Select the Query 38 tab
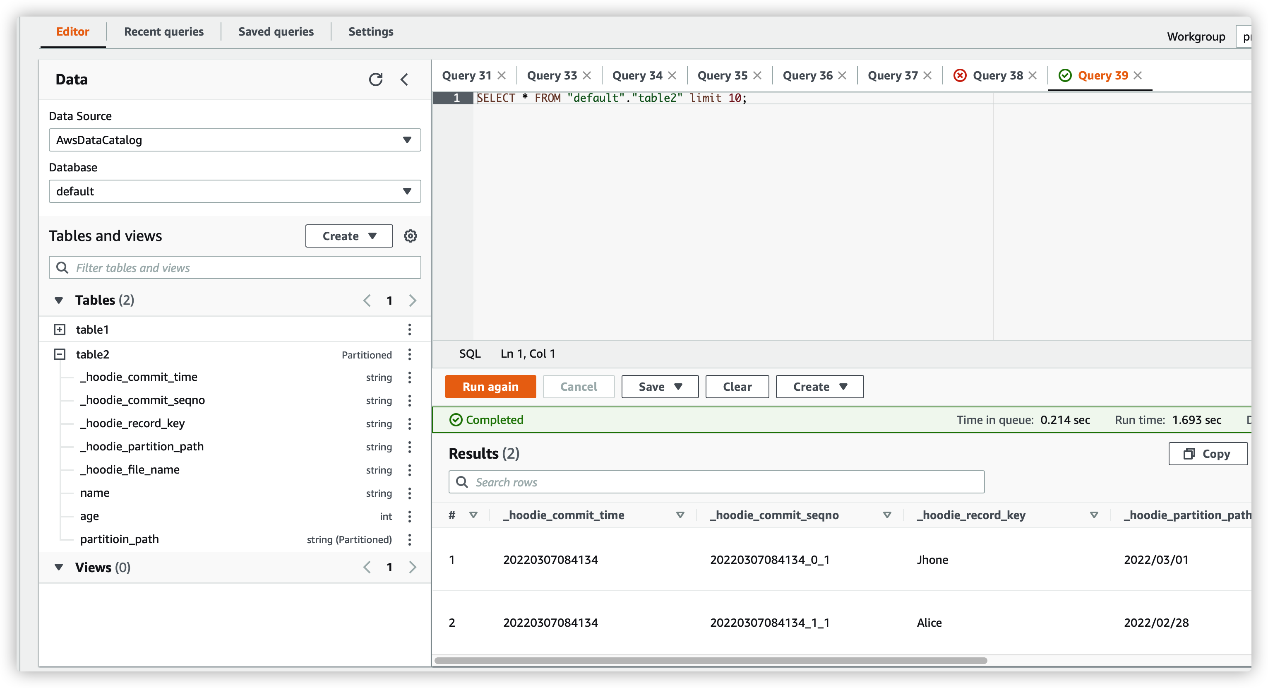The height and width of the screenshot is (688, 1268). tap(997, 75)
